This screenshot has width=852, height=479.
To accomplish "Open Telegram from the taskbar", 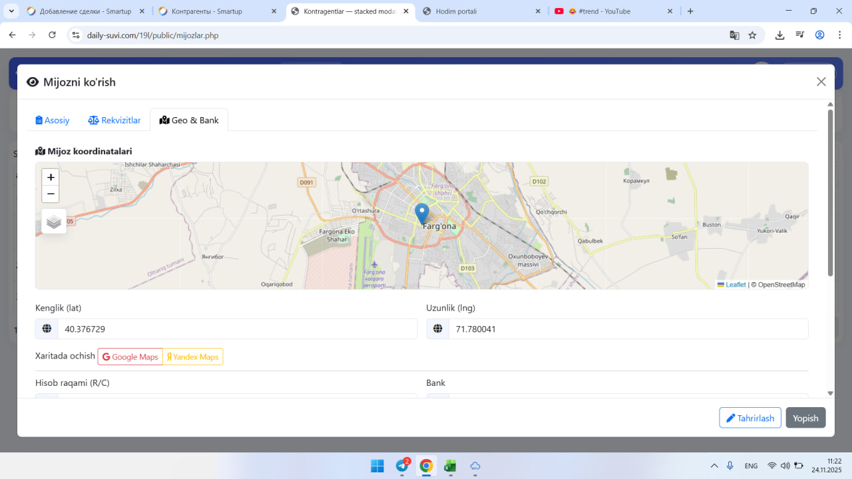I will pyautogui.click(x=402, y=466).
